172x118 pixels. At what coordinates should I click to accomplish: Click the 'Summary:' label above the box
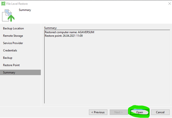(50, 28)
